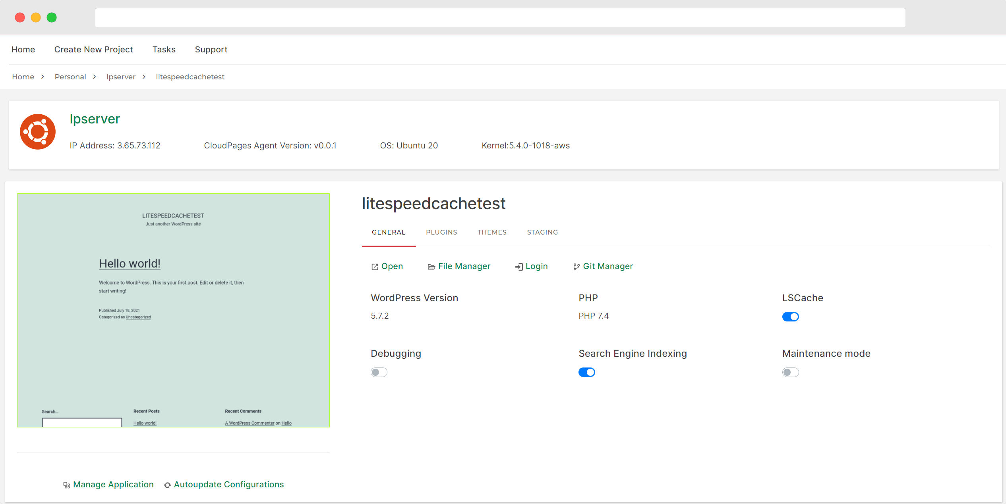
Task: Click Kernel:5.4.0-1018-aws text
Action: (525, 146)
